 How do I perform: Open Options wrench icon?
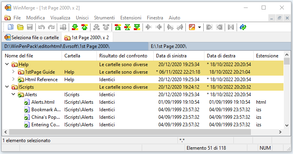click(192, 27)
